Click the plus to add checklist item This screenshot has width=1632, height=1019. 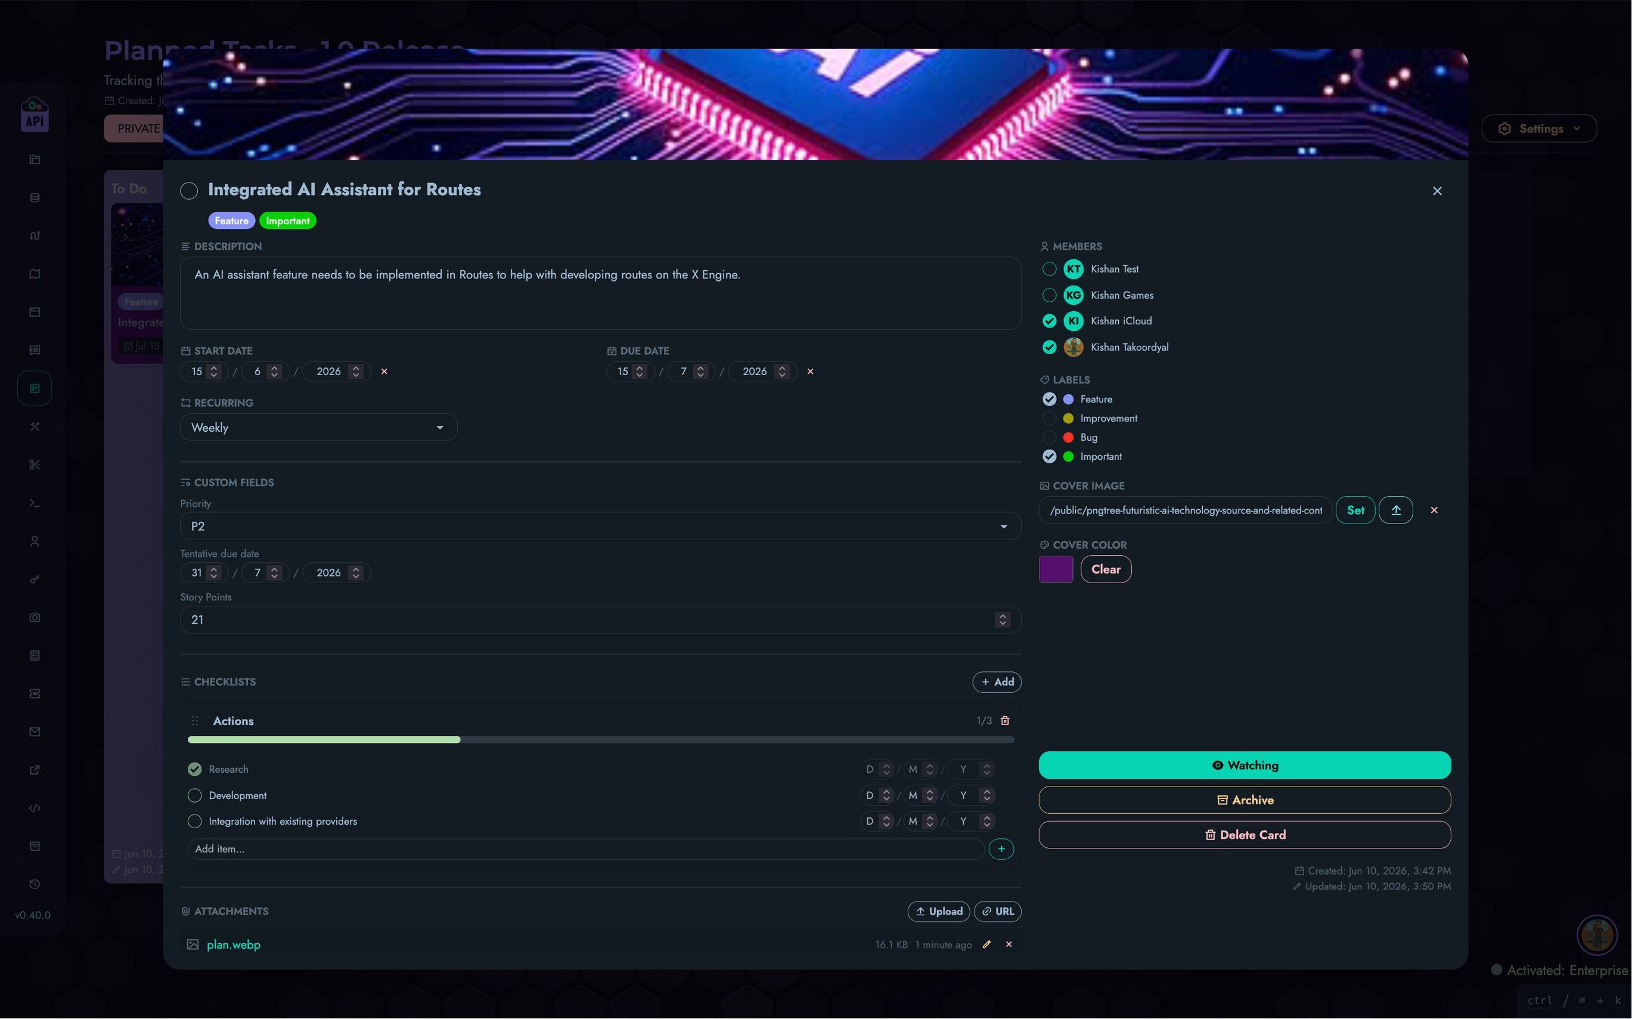coord(1001,849)
